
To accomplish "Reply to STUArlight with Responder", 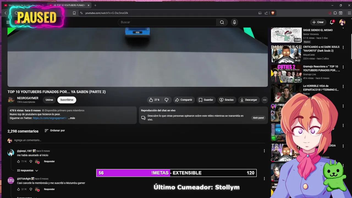I will click(49, 189).
